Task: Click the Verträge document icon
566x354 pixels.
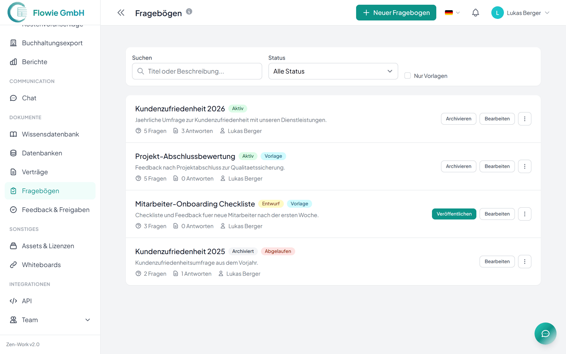Action: [x=13, y=172]
